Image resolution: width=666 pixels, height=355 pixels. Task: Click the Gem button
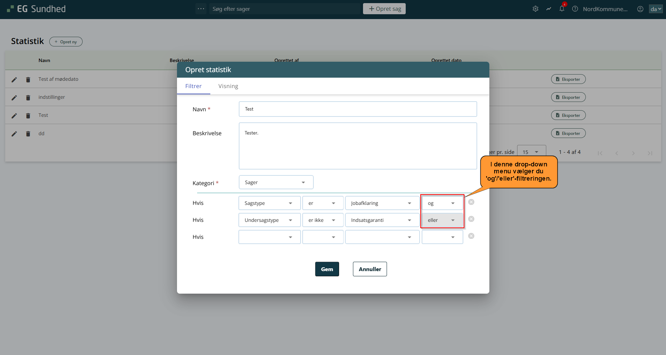click(327, 269)
